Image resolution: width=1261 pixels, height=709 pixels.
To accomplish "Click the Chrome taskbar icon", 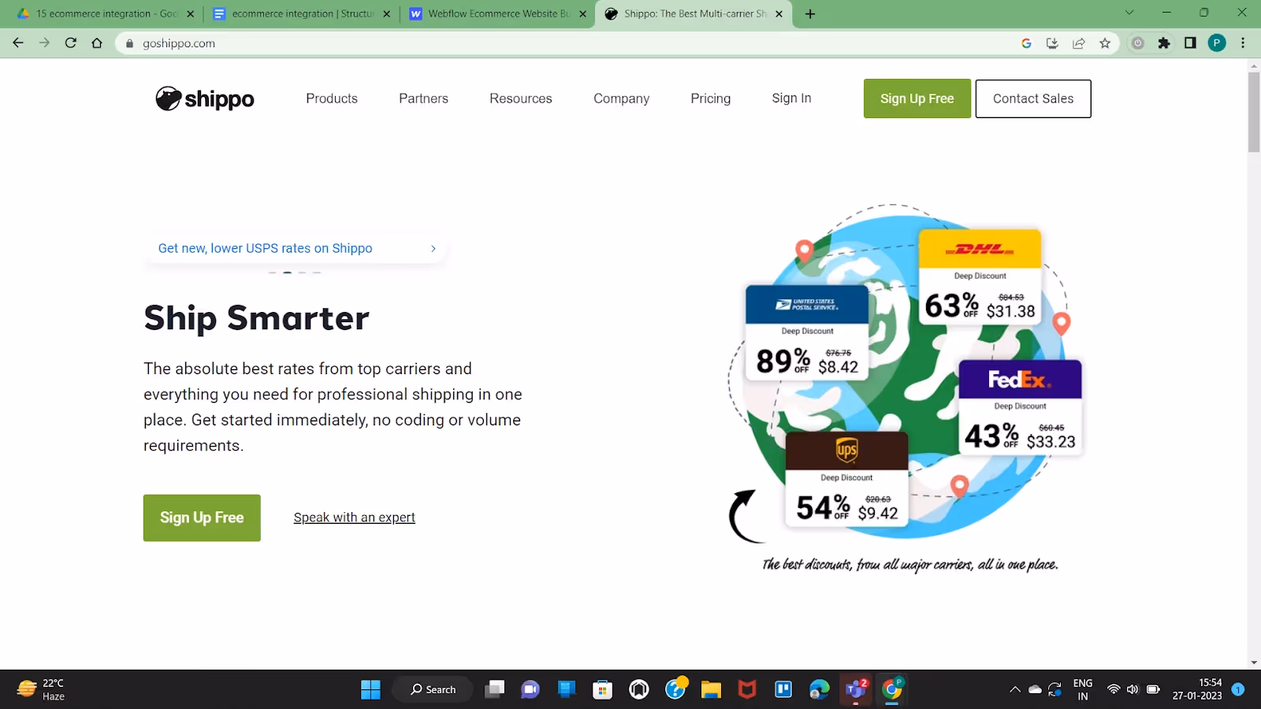I will pos(892,689).
